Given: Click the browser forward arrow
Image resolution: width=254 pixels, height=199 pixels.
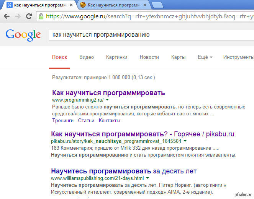Looking at the screenshot, I should [18, 16].
